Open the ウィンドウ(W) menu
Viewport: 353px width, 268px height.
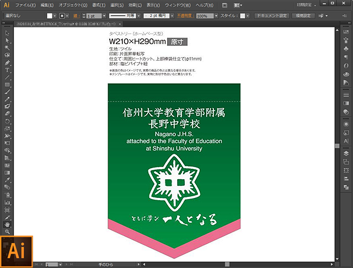[x=178, y=5]
